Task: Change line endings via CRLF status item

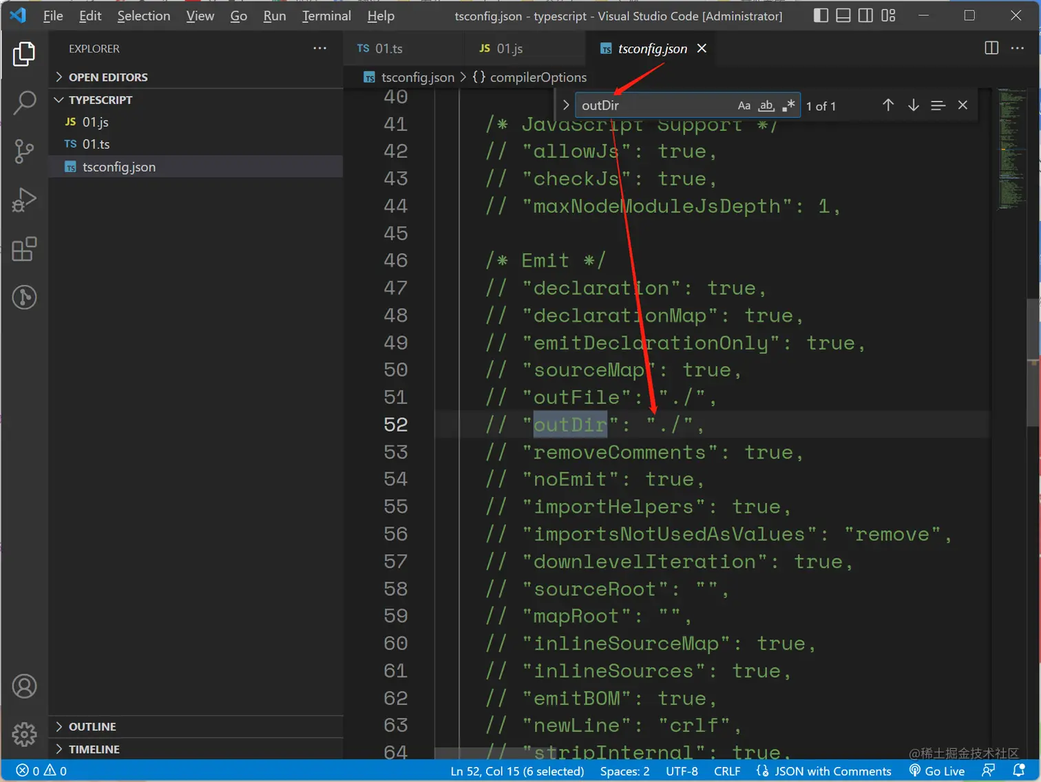Action: click(727, 771)
